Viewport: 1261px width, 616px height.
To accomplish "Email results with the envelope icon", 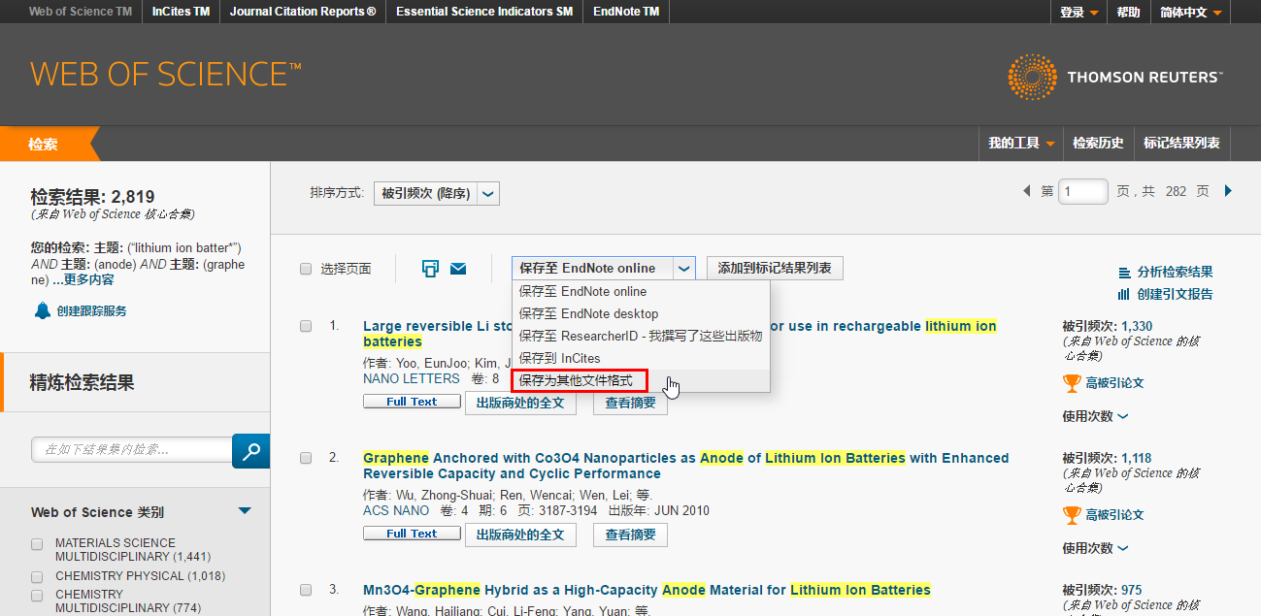I will pos(458,269).
